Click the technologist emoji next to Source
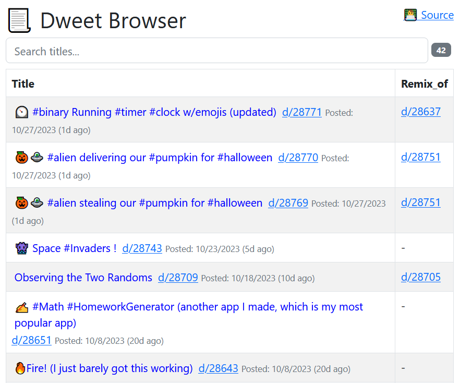The width and height of the screenshot is (460, 383). tap(409, 15)
